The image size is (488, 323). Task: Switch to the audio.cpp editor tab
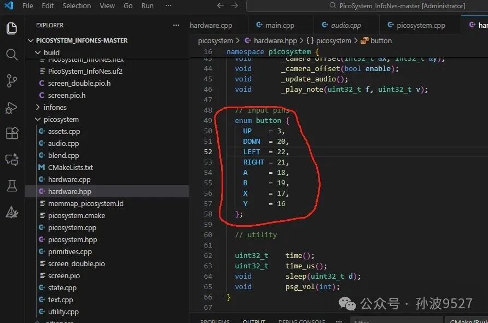pos(346,25)
